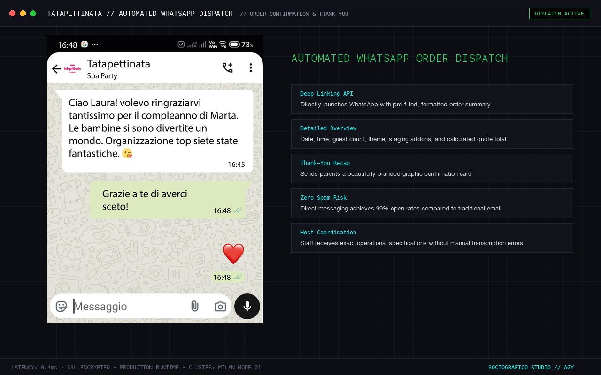
Task: Open the emoji sticker picker
Action: [x=62, y=307]
